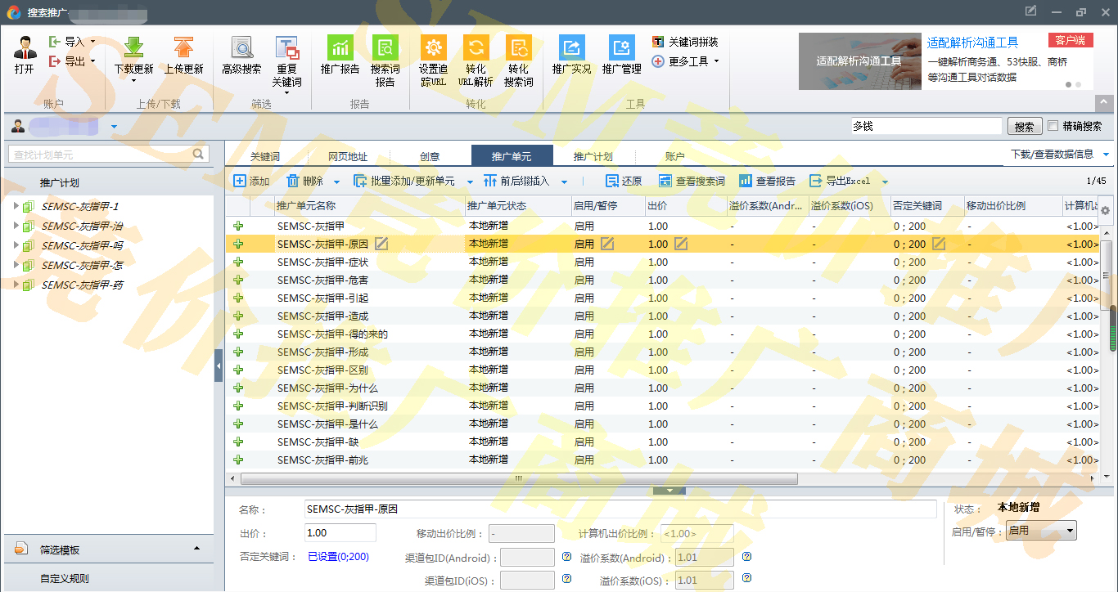Click the 重复关键词 filter icon
Viewport: 1118px width, 592px height.
[286, 48]
